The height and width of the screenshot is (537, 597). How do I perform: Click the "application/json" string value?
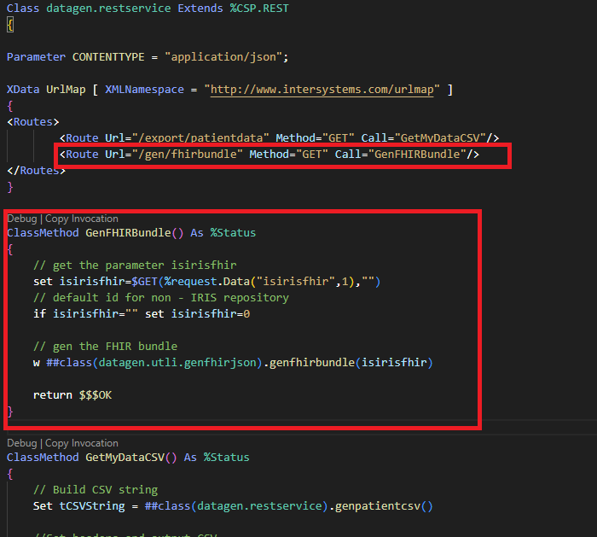pos(226,57)
